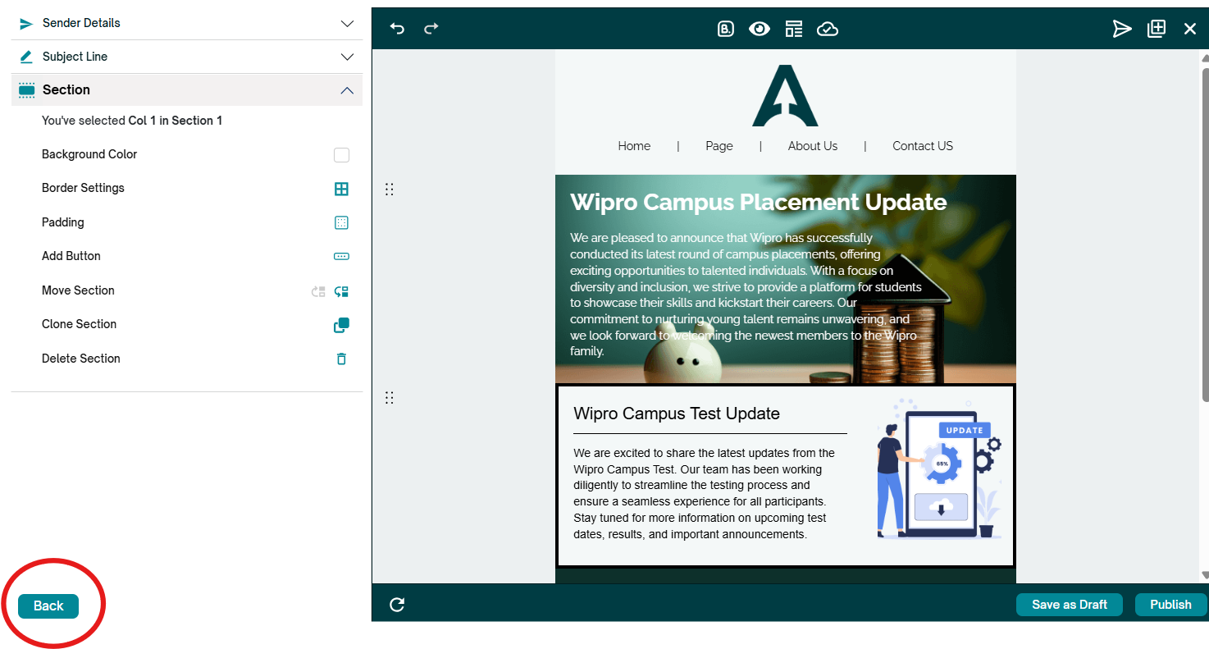The width and height of the screenshot is (1209, 649).
Task: Click Contact US in email navigation
Action: (x=923, y=146)
